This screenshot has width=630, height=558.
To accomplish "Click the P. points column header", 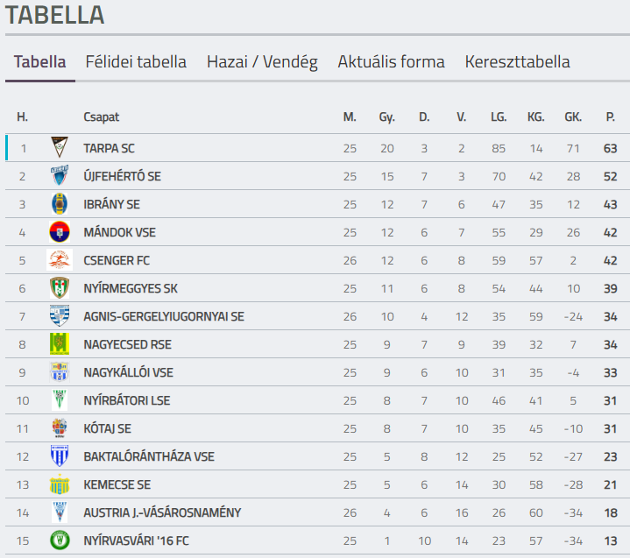I will (611, 117).
